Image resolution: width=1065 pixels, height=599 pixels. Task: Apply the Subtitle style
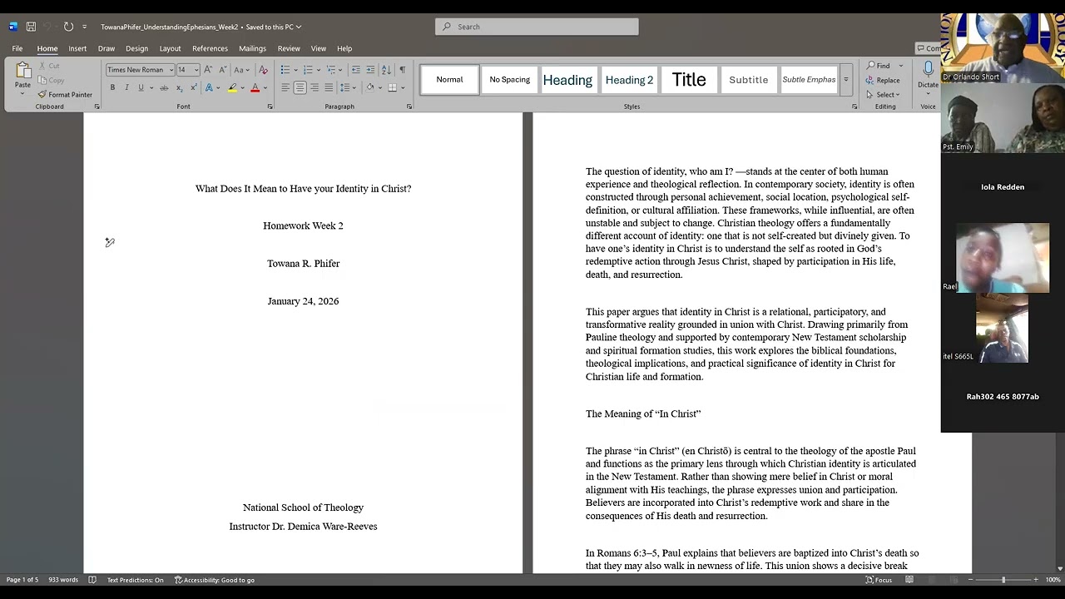(x=749, y=80)
